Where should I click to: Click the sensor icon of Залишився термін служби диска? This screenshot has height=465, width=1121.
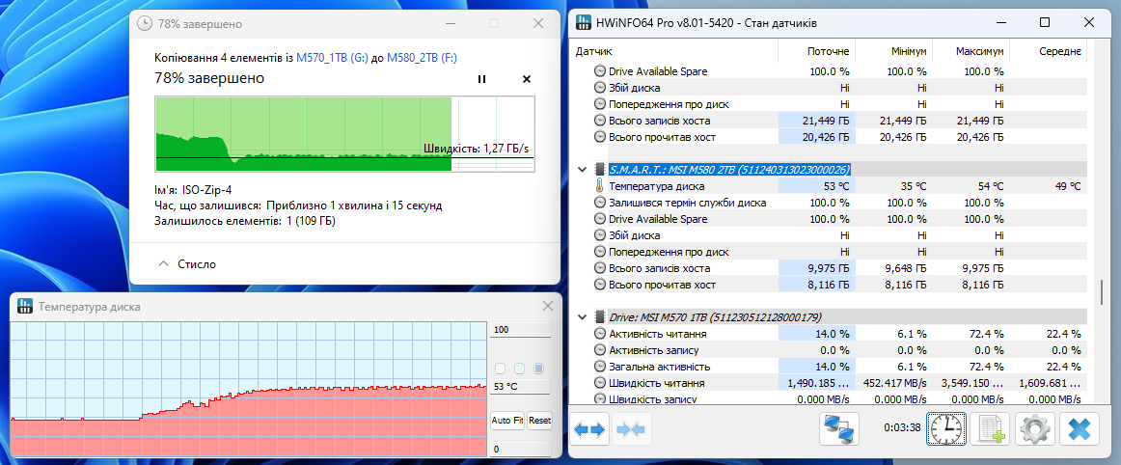pyautogui.click(x=599, y=203)
